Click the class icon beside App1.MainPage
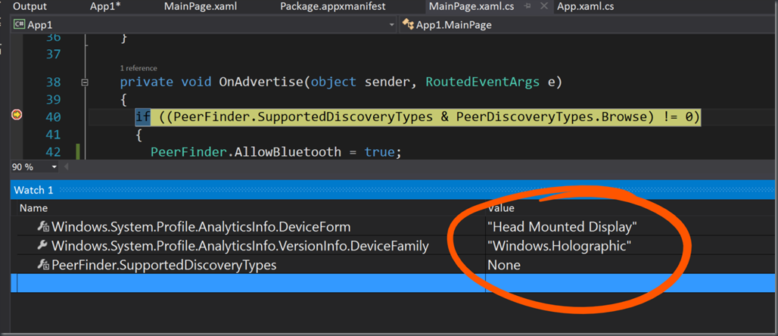 (x=408, y=24)
